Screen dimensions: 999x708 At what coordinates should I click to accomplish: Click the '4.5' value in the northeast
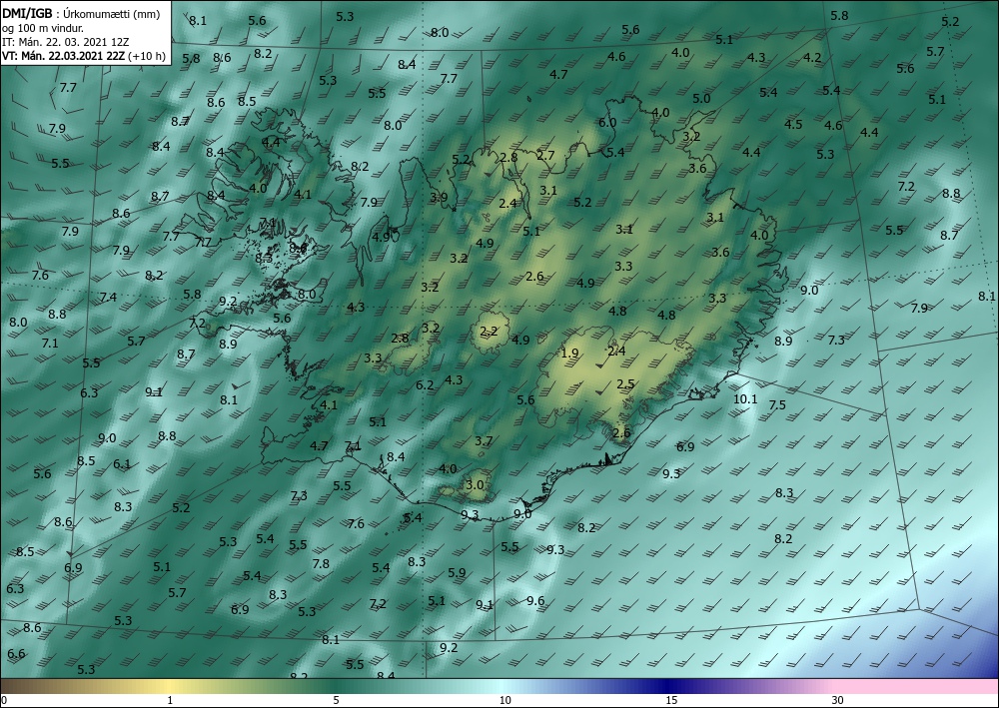pyautogui.click(x=793, y=124)
